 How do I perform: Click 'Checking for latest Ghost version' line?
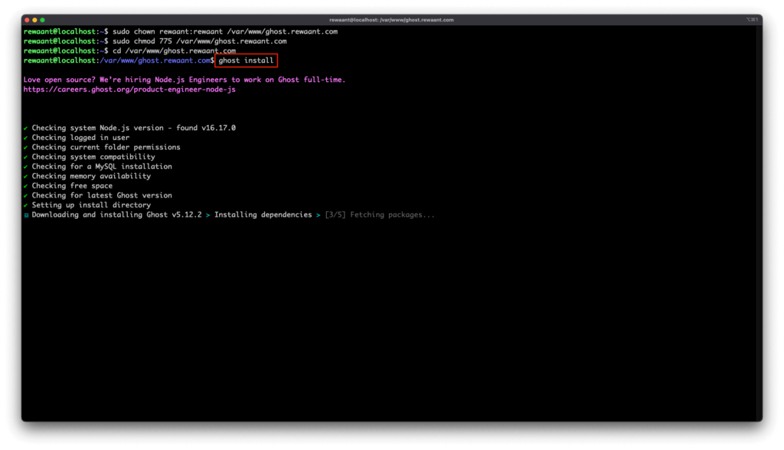coord(102,195)
